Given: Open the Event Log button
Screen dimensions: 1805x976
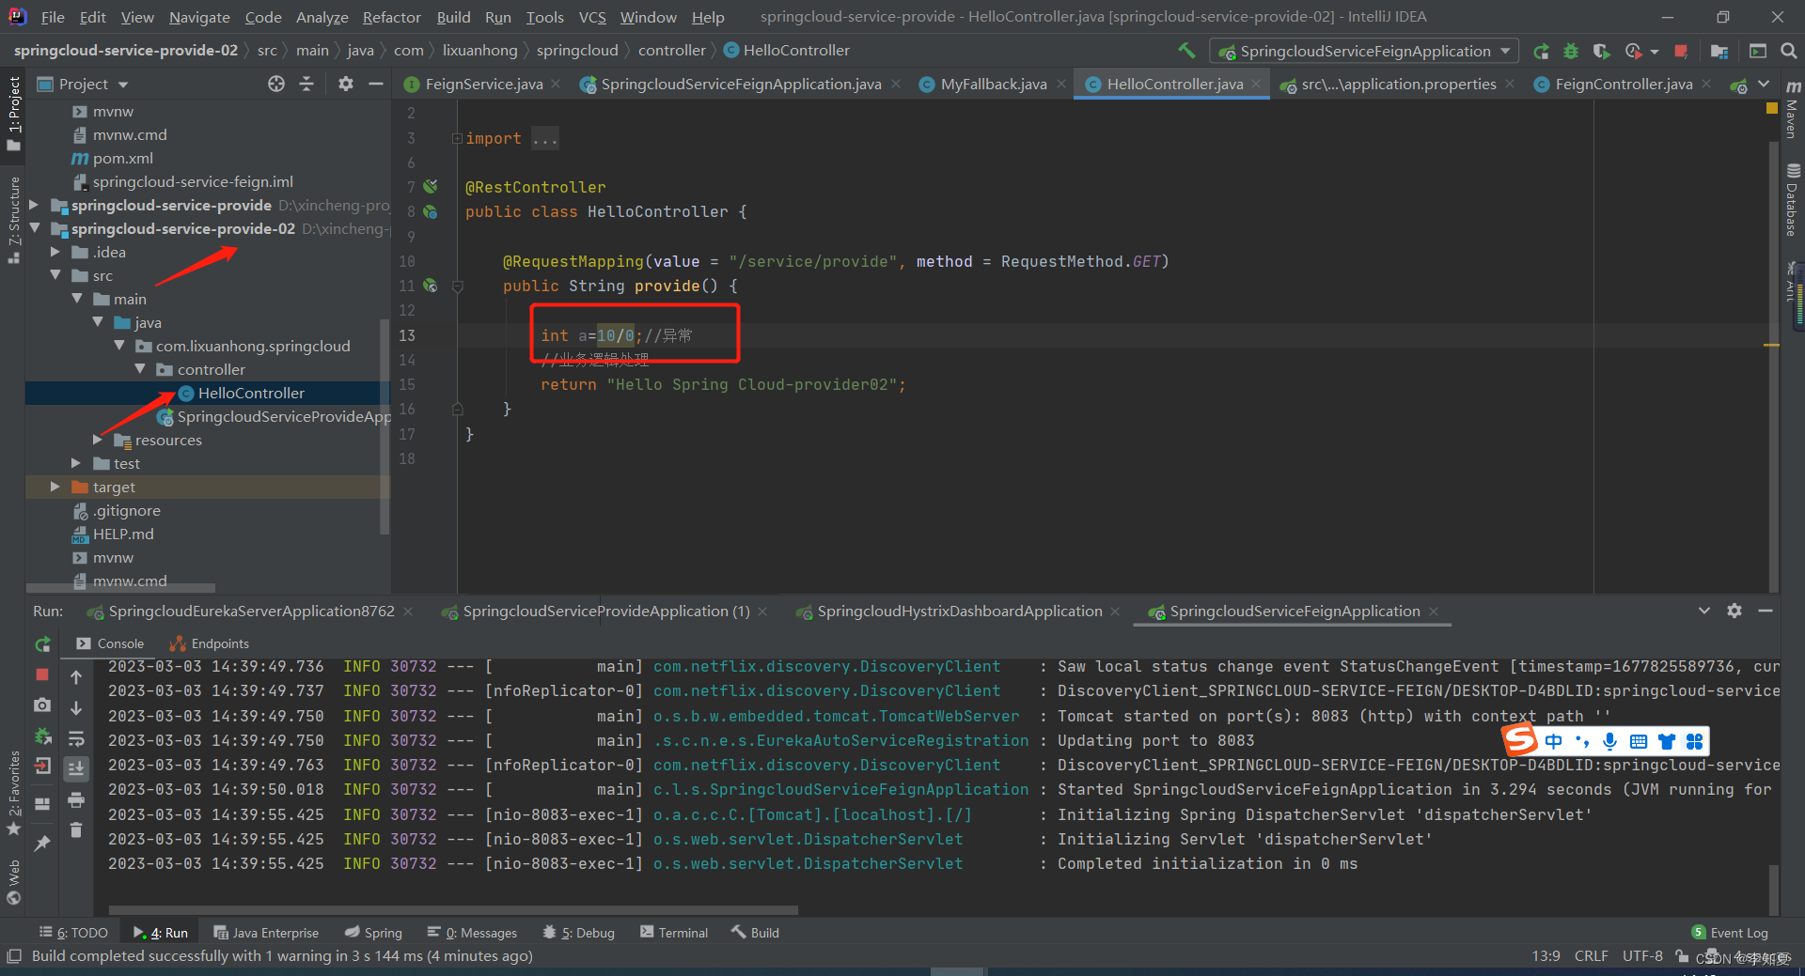Looking at the screenshot, I should click(1730, 933).
